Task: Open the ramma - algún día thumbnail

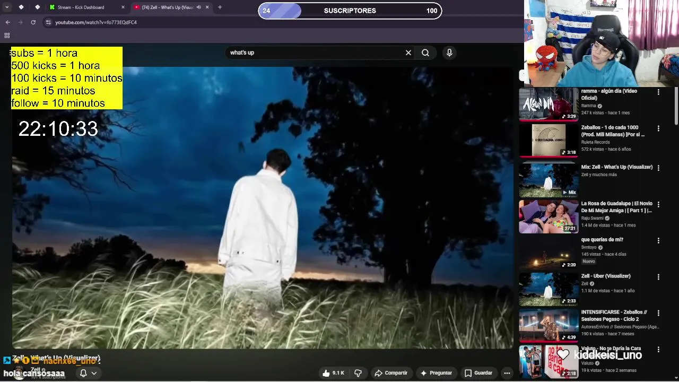Action: coord(549,104)
